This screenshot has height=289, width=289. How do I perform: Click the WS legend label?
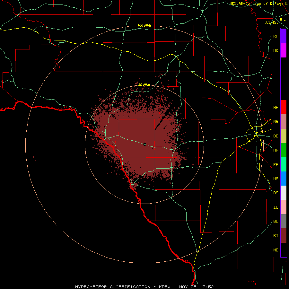[x=276, y=179]
